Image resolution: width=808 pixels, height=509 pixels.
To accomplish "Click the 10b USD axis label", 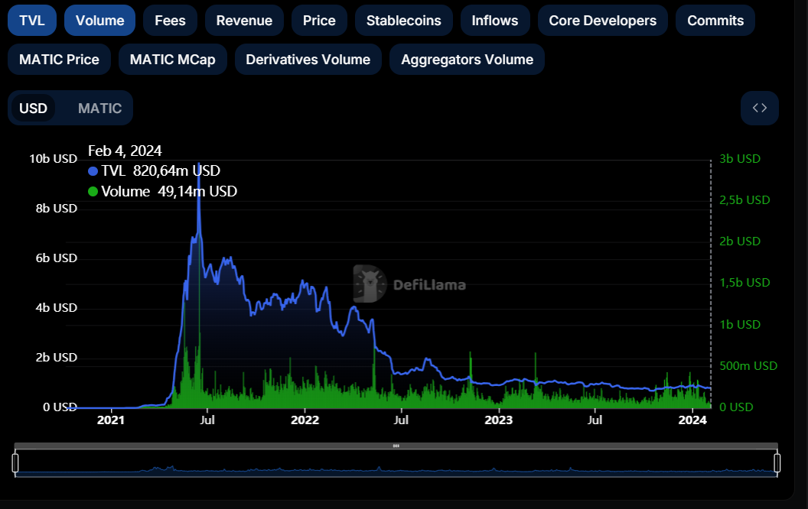I will pyautogui.click(x=53, y=158).
